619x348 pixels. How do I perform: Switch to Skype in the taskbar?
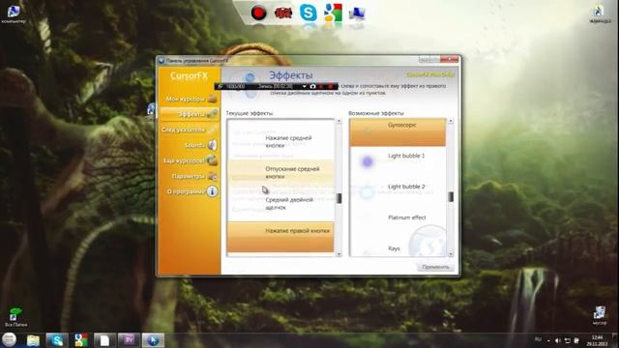[57, 340]
